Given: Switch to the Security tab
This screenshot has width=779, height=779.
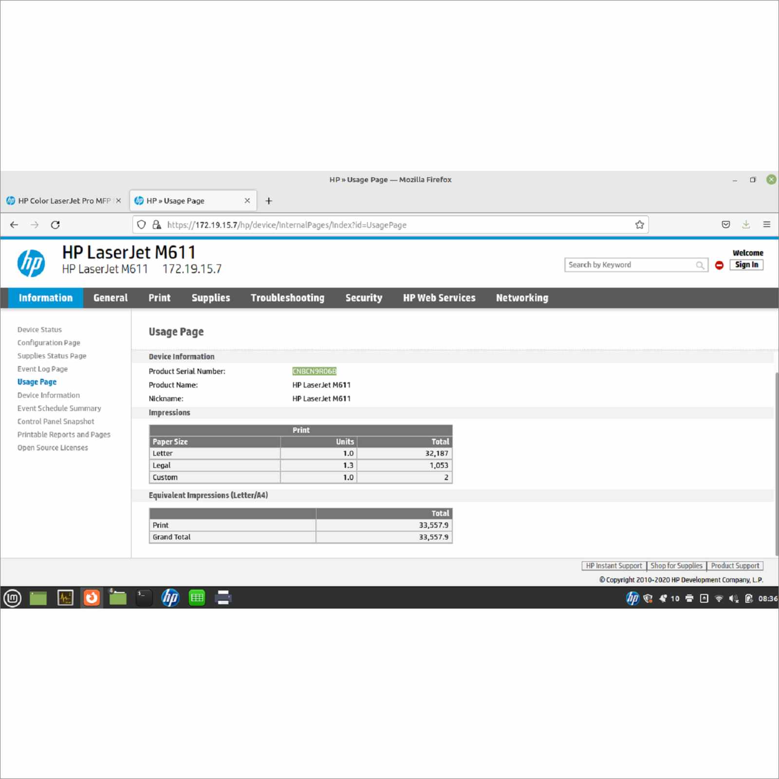Looking at the screenshot, I should pyautogui.click(x=364, y=298).
